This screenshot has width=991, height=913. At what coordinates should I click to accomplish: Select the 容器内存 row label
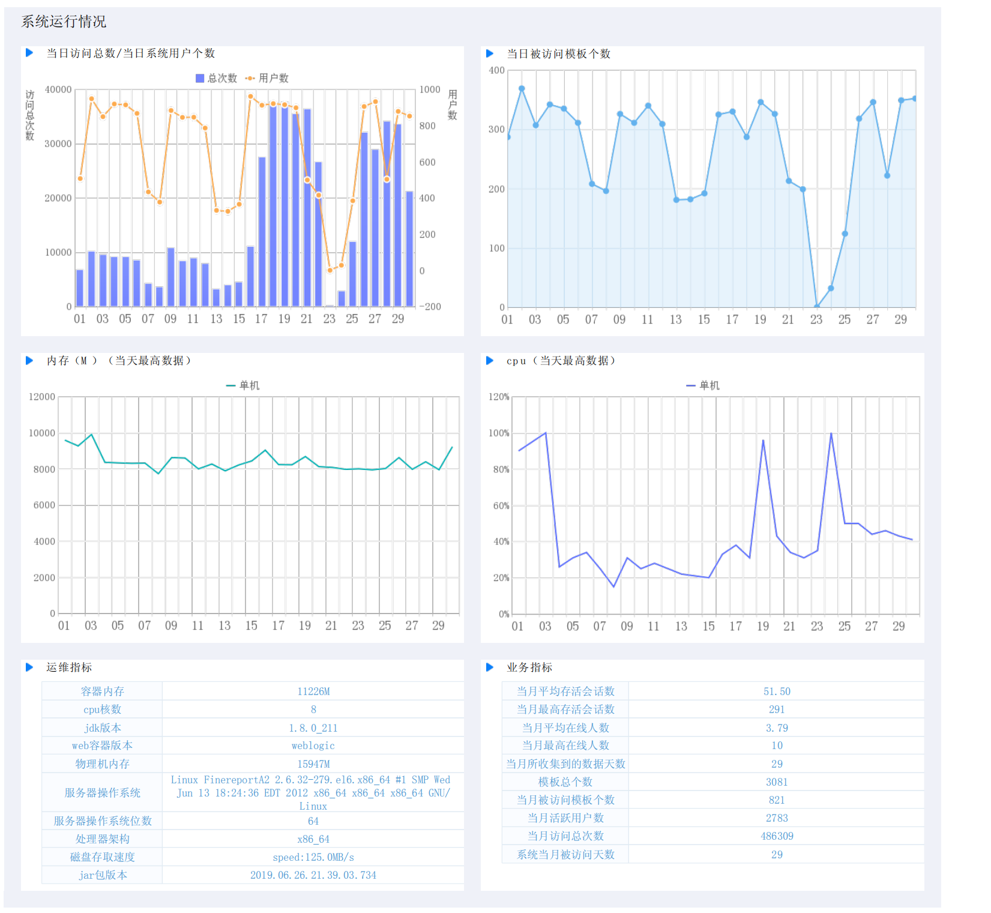102,691
